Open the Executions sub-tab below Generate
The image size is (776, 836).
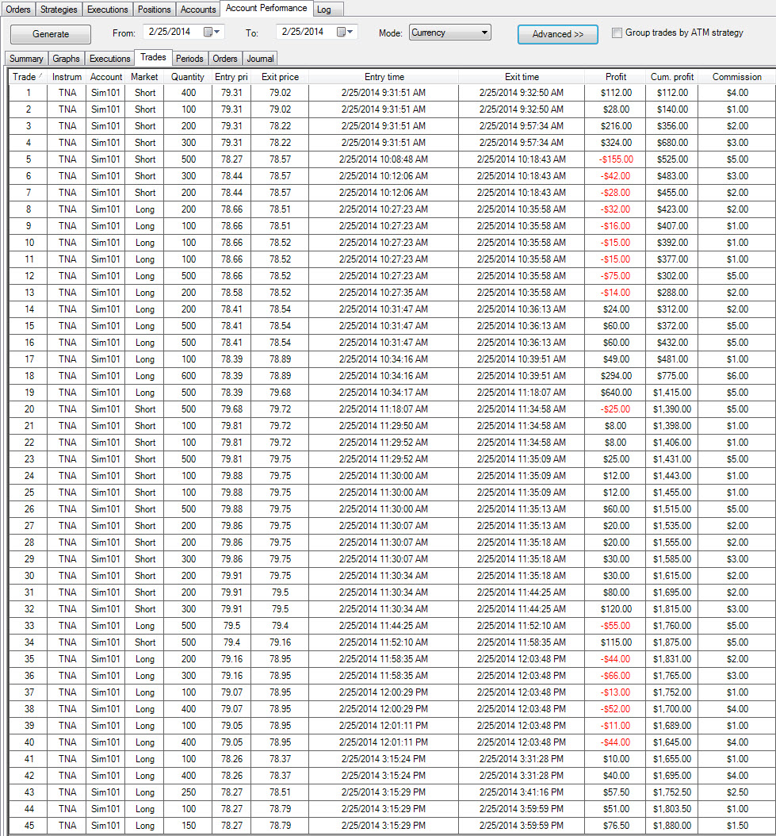click(x=110, y=59)
